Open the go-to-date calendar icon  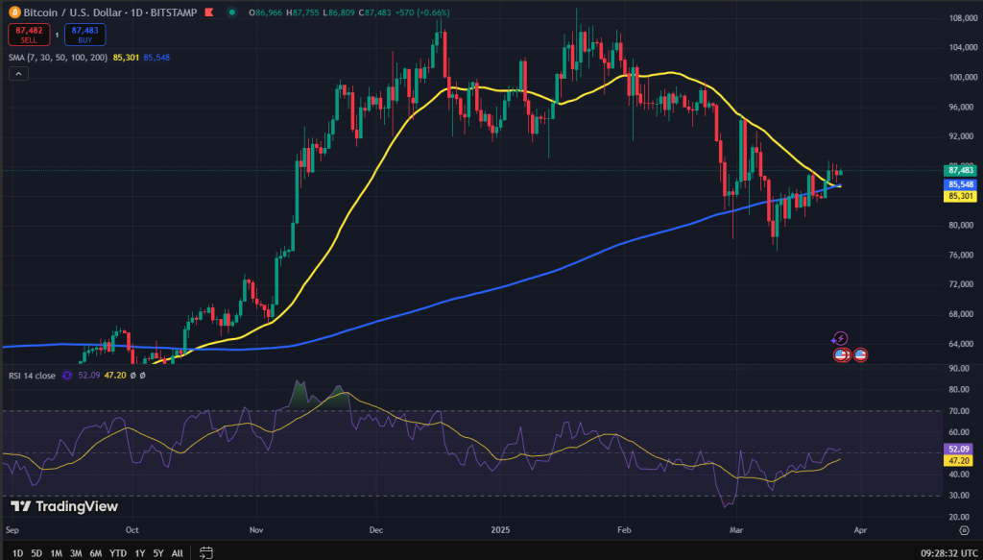tap(205, 552)
